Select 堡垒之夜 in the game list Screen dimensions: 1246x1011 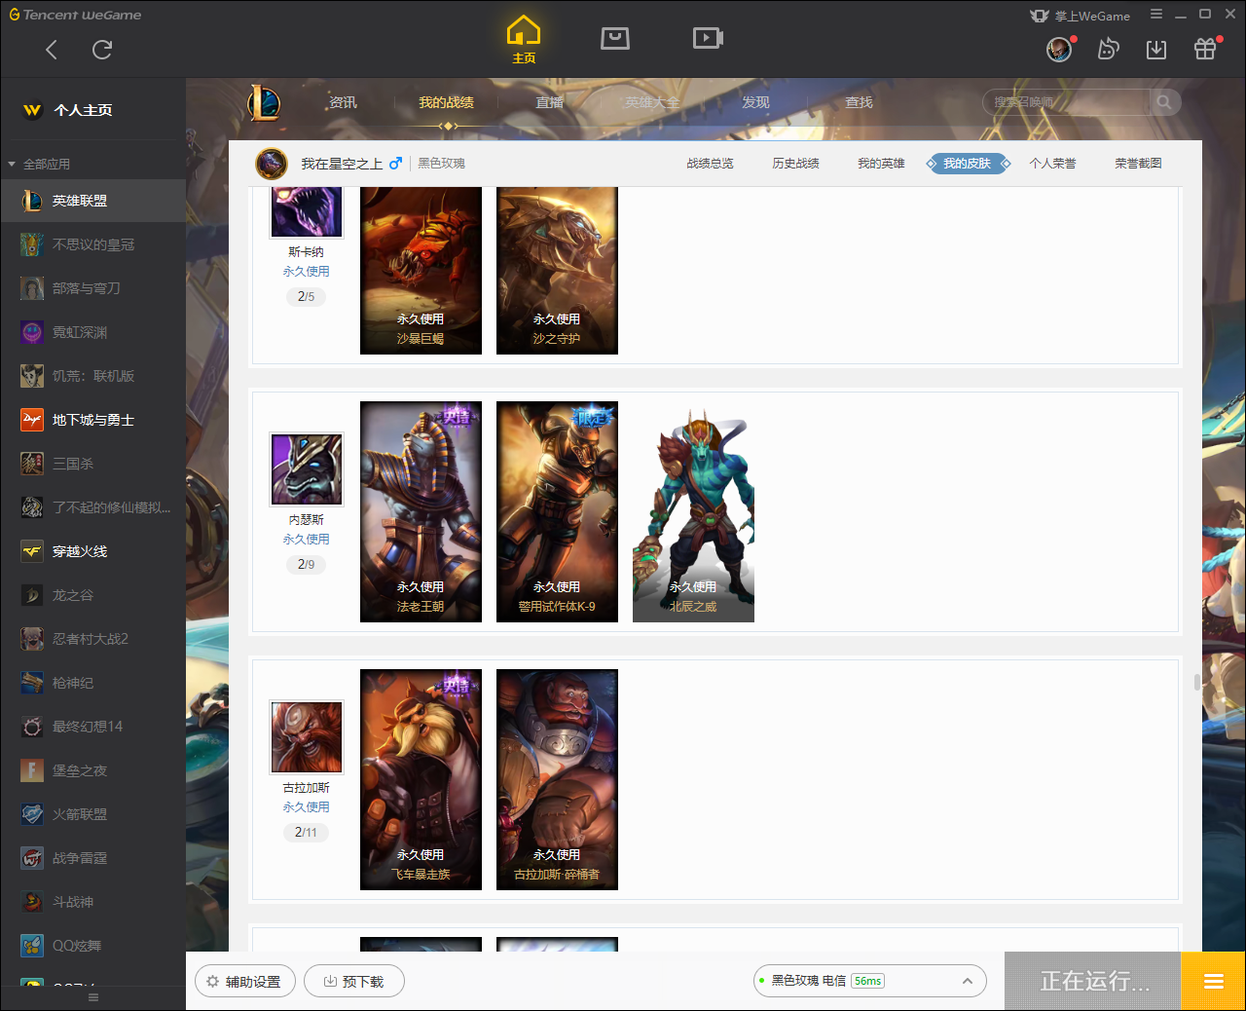click(x=92, y=770)
